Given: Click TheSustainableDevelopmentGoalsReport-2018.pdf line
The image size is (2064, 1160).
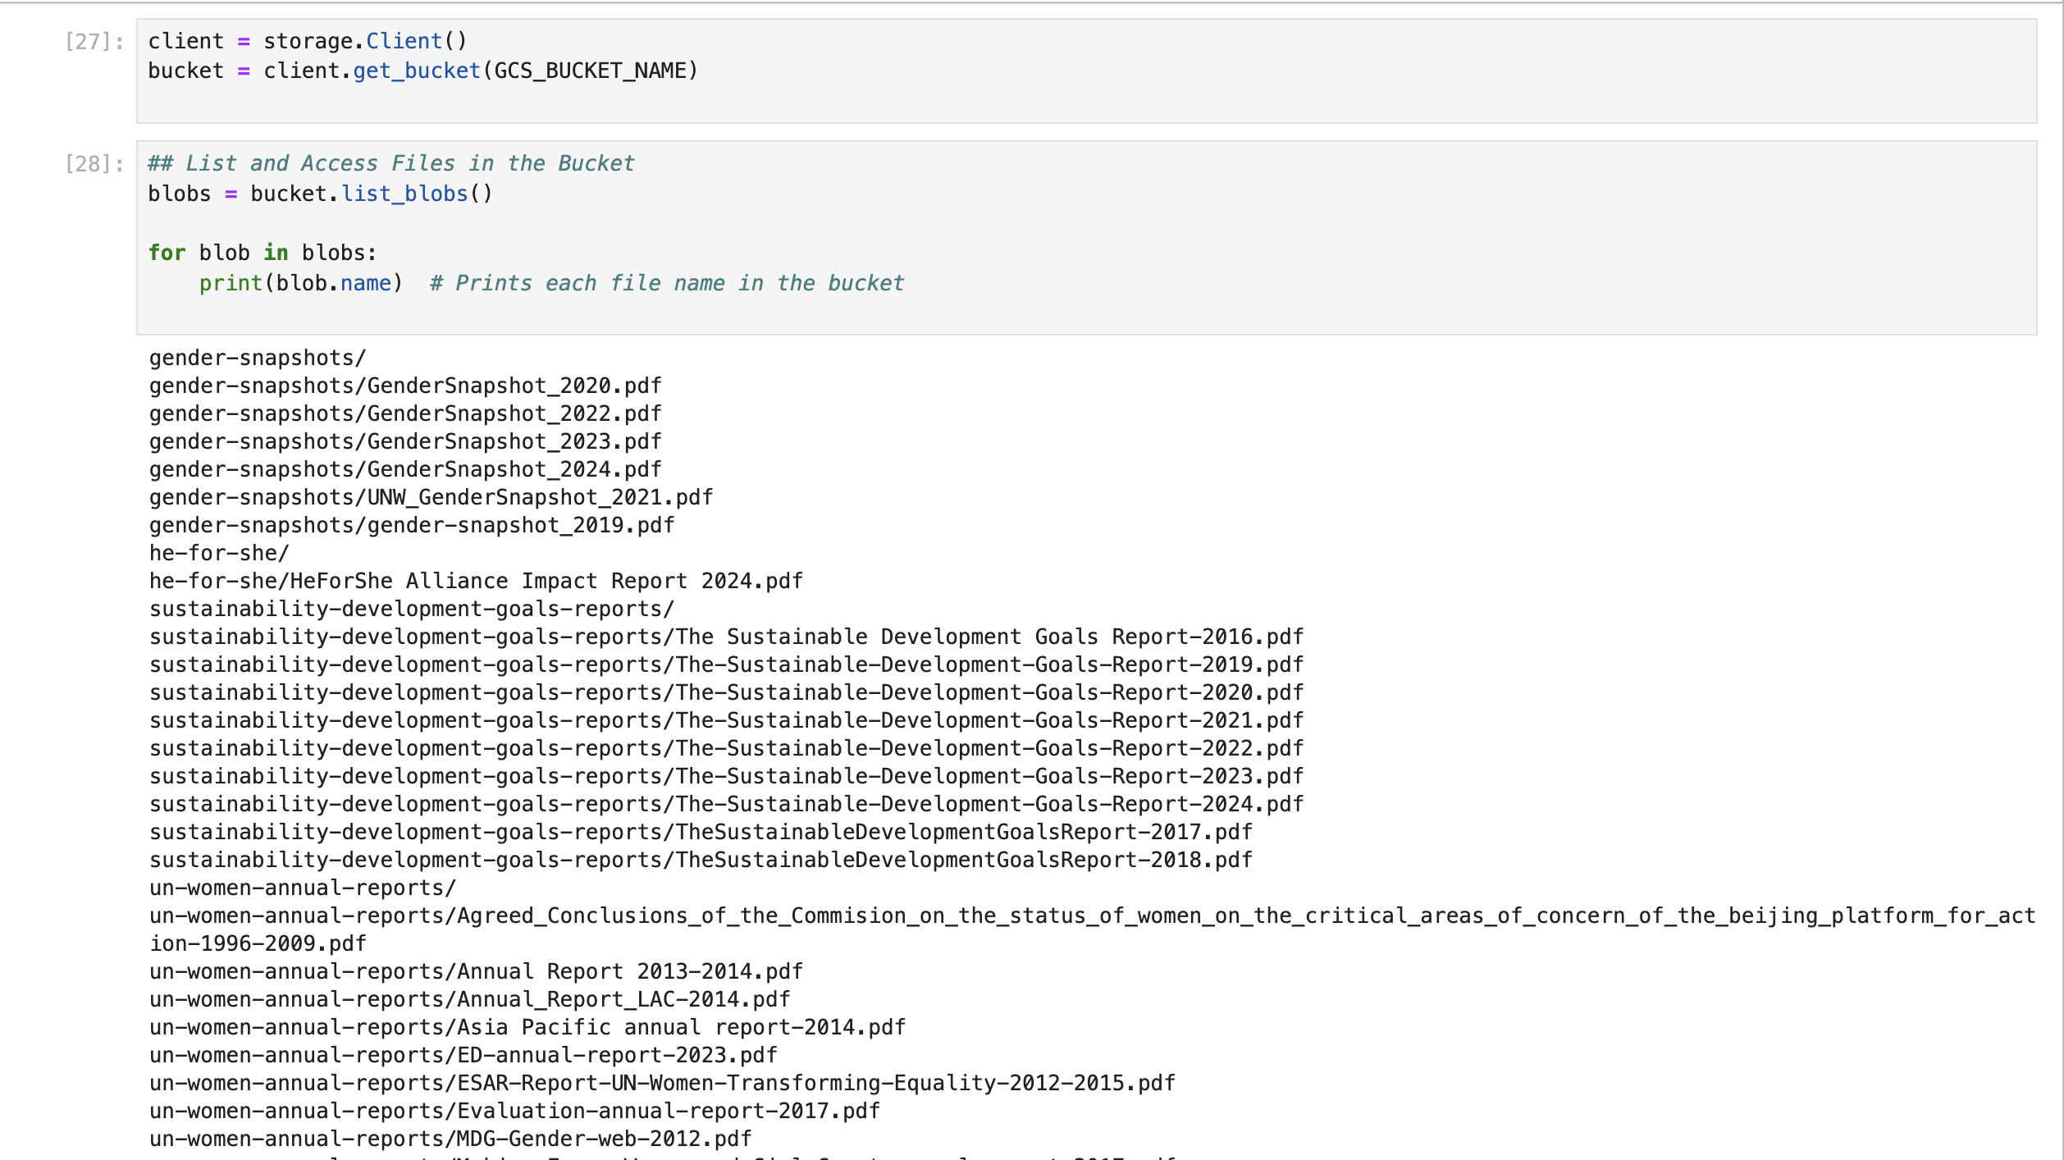Looking at the screenshot, I should coord(700,860).
